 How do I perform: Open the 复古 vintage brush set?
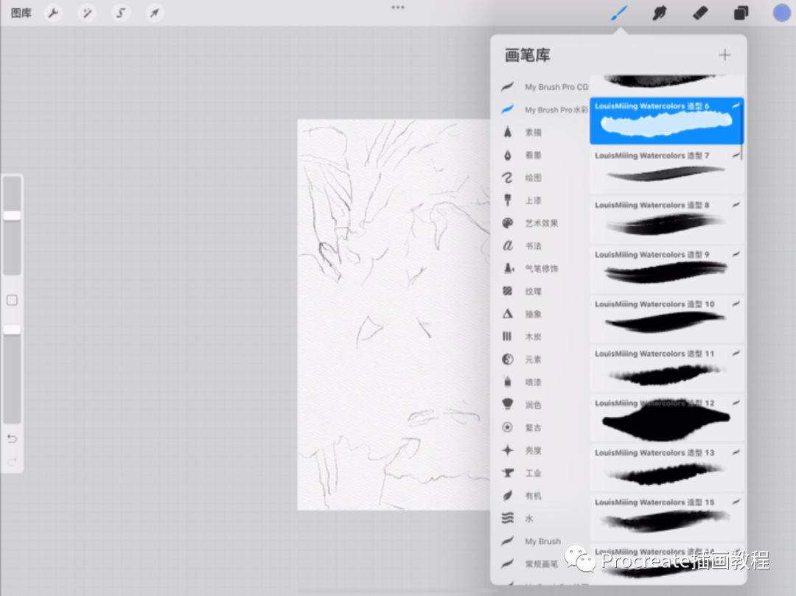click(521, 427)
